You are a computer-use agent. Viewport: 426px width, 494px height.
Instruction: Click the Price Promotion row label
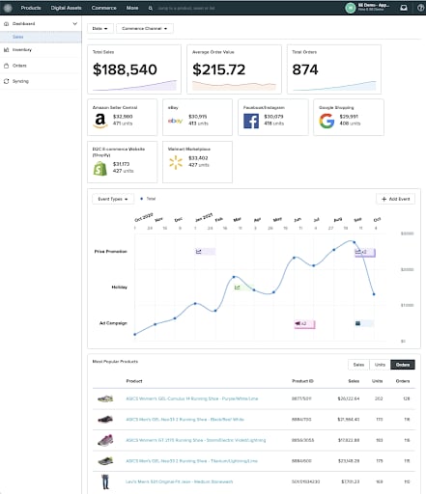coord(110,251)
